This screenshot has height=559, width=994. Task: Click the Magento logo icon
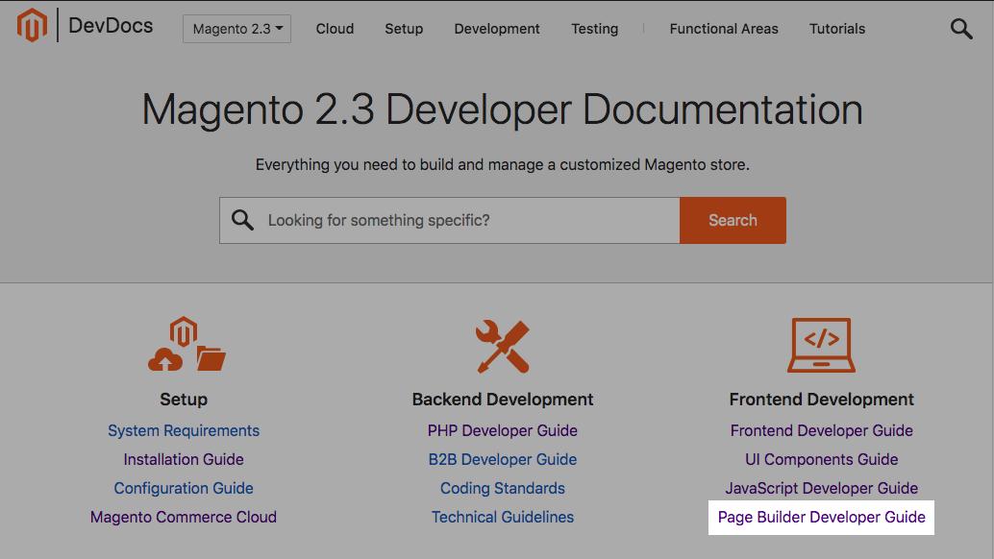[32, 25]
